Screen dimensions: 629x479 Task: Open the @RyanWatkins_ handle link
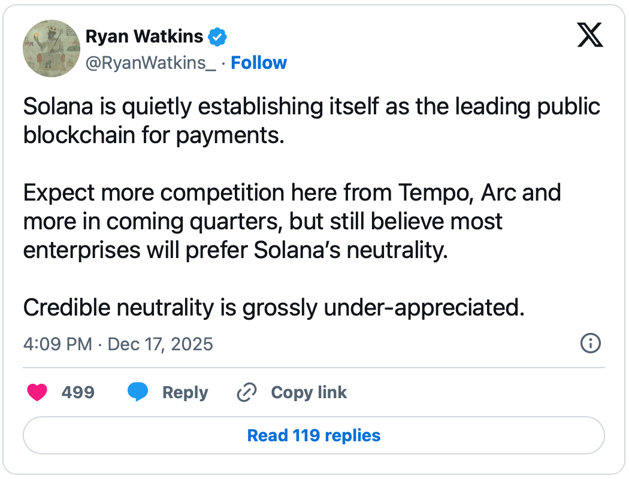point(151,63)
